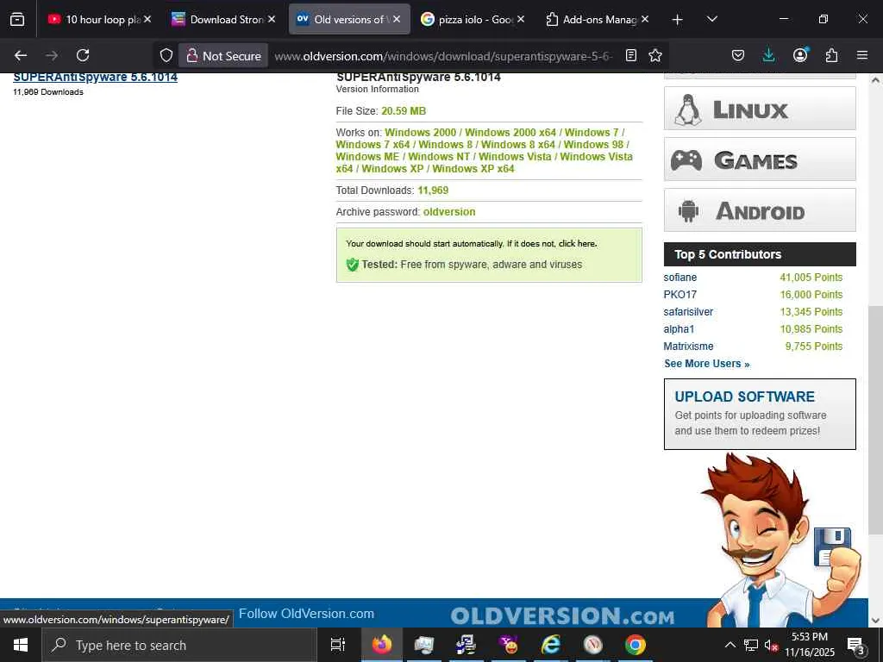Close the Old versions tab

pyautogui.click(x=397, y=19)
